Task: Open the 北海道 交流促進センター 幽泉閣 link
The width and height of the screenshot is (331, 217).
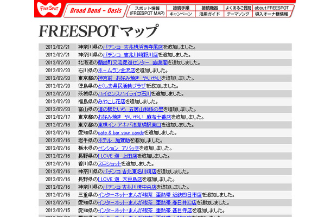Action: click(x=133, y=63)
